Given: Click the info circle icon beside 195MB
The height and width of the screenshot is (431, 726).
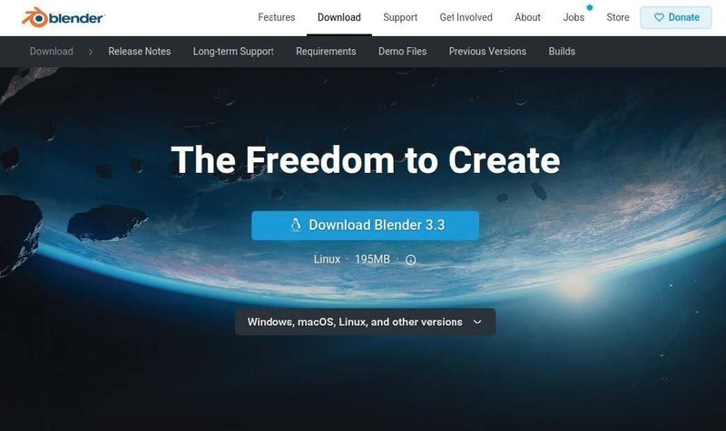Looking at the screenshot, I should point(411,260).
